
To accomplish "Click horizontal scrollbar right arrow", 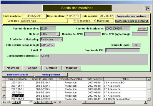I will click(x=146, y=102).
